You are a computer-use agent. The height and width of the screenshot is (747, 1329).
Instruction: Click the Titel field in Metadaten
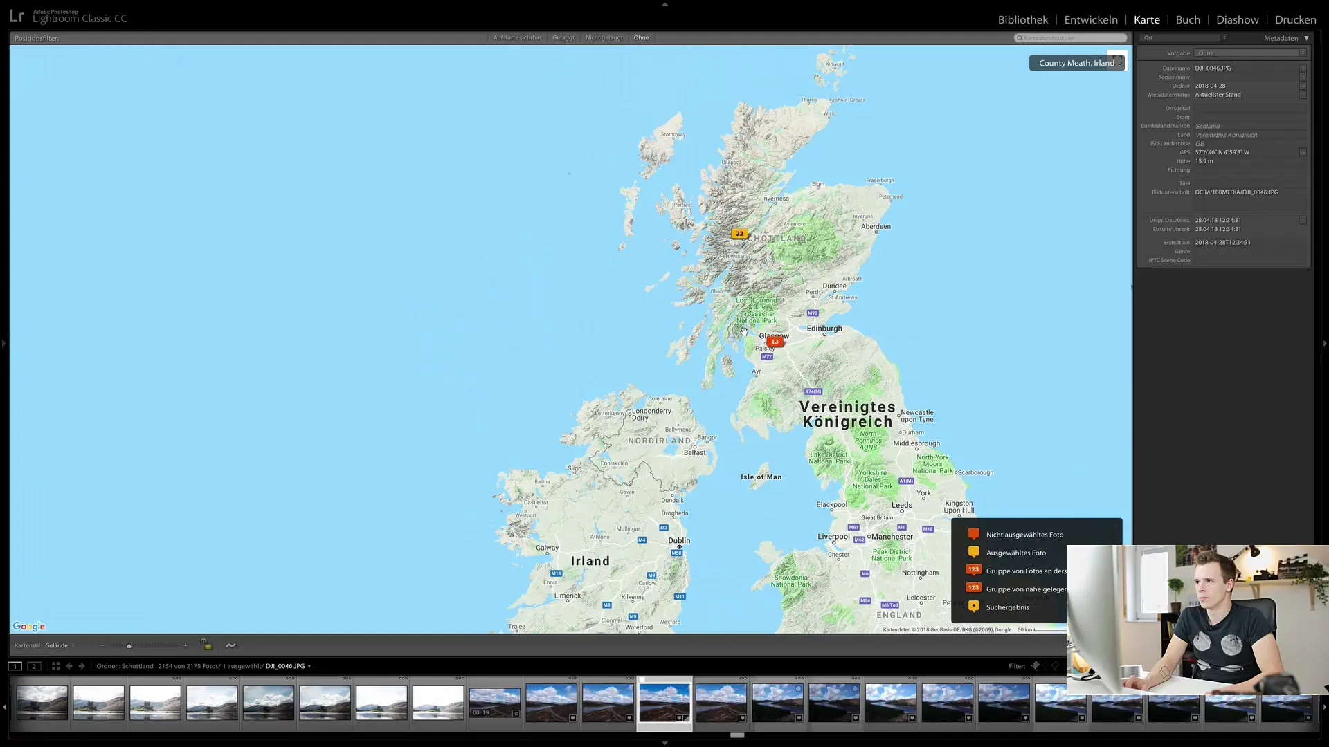click(1250, 183)
